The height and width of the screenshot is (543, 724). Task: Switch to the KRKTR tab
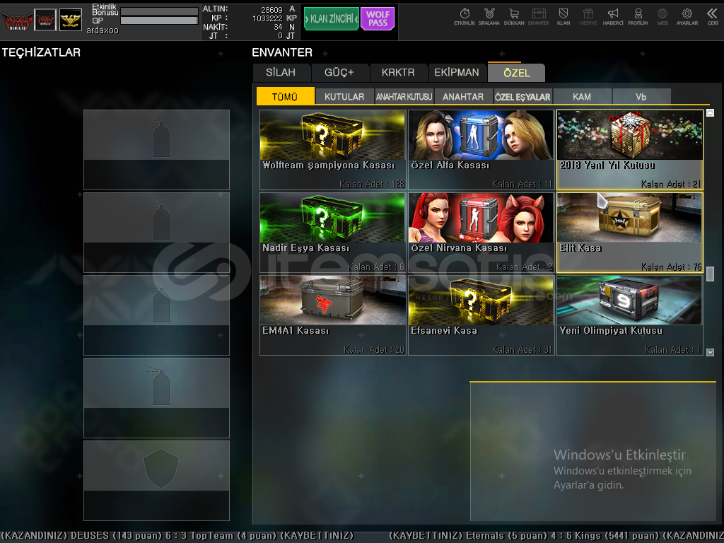click(x=398, y=73)
